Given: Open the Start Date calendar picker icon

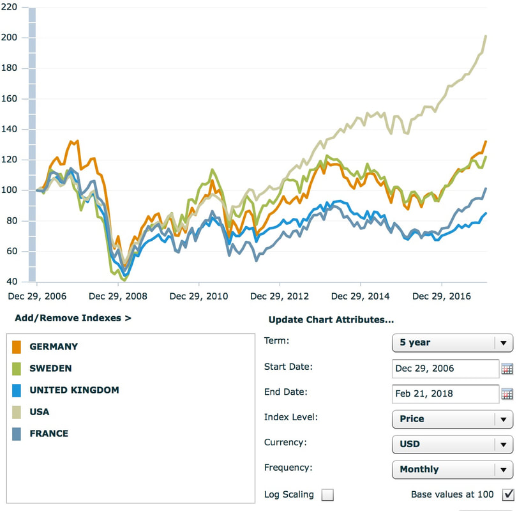Looking at the screenshot, I should pyautogui.click(x=507, y=369).
